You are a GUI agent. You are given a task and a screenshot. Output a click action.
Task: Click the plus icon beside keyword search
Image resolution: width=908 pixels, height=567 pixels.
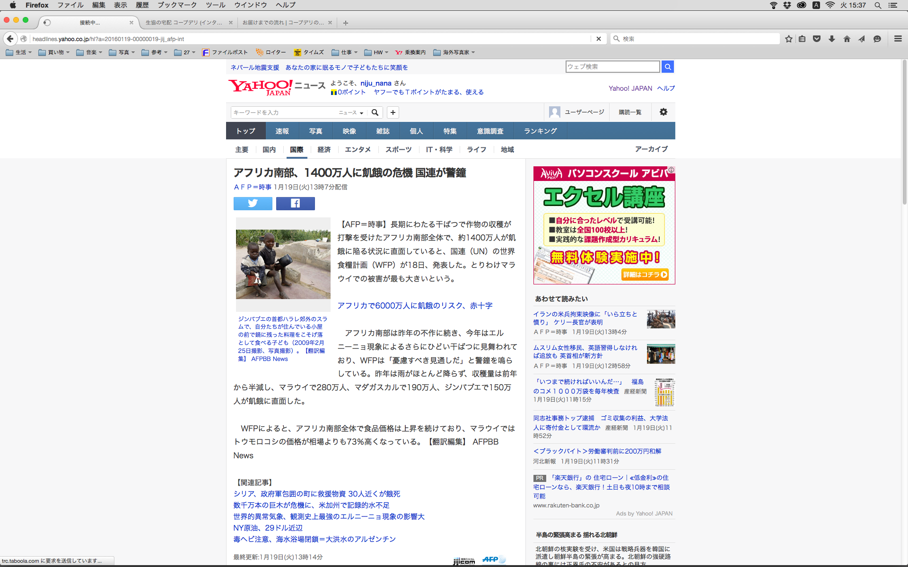(x=393, y=112)
